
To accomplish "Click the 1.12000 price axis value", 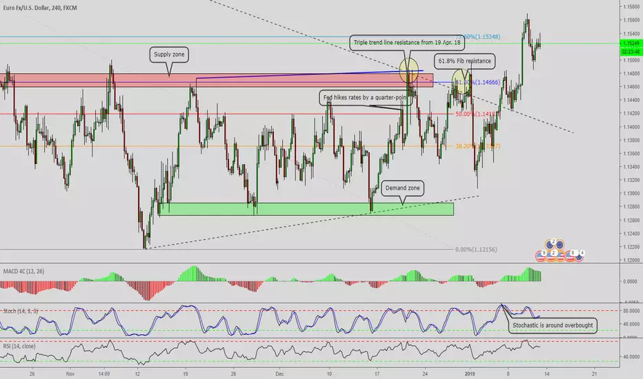I will pyautogui.click(x=631, y=260).
